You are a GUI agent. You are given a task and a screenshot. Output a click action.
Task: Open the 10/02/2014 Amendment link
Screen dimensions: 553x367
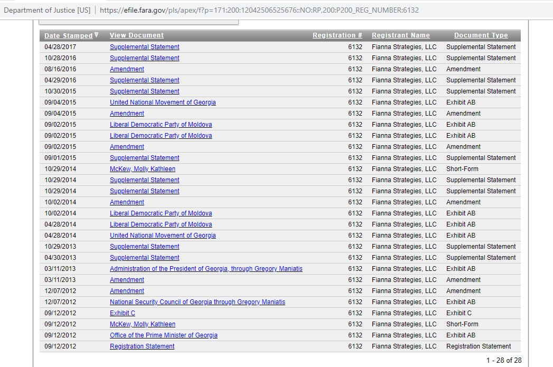tap(127, 202)
